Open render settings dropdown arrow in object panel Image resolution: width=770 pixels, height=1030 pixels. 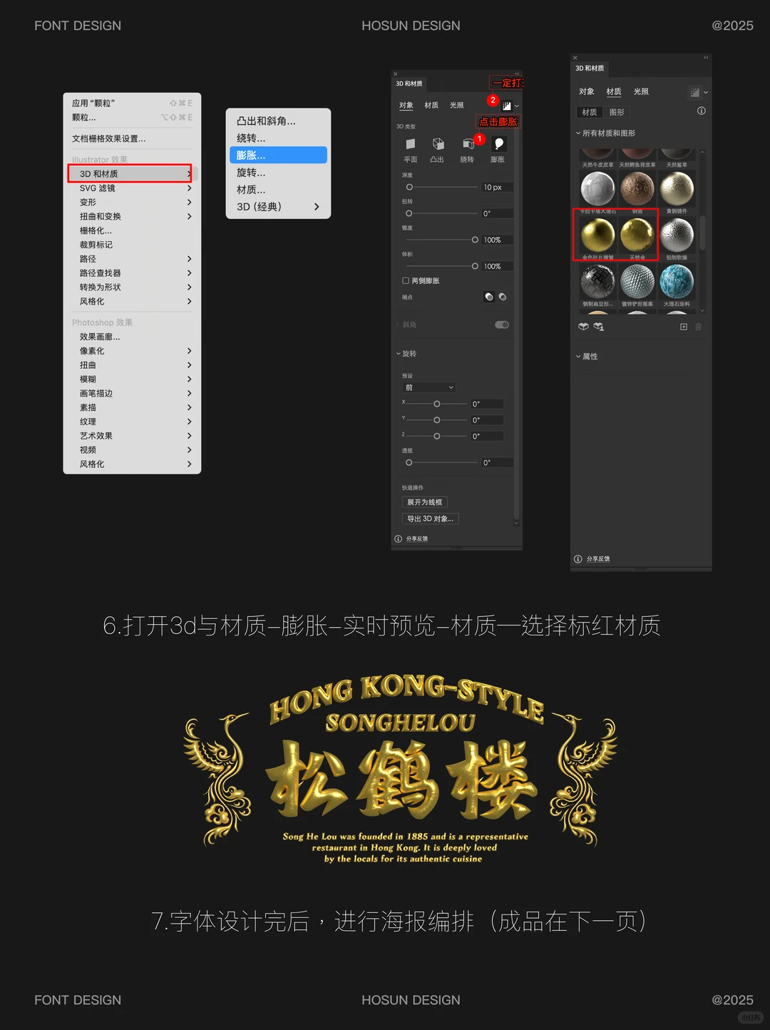(x=517, y=106)
